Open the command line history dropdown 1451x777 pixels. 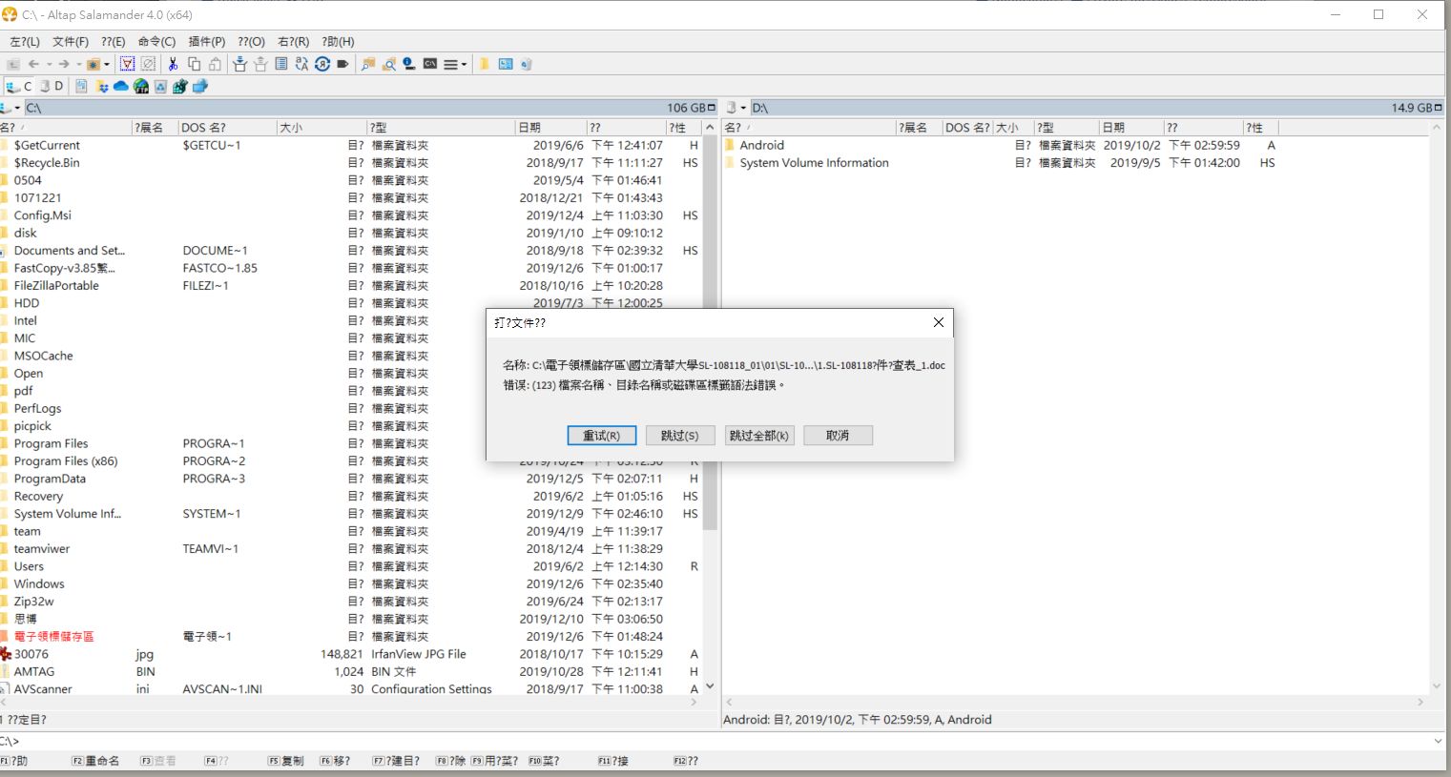point(1439,741)
